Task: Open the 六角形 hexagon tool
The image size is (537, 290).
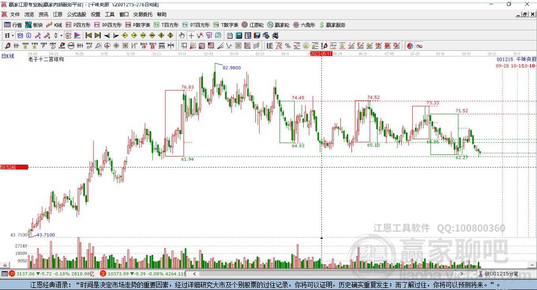Action: coord(304,25)
